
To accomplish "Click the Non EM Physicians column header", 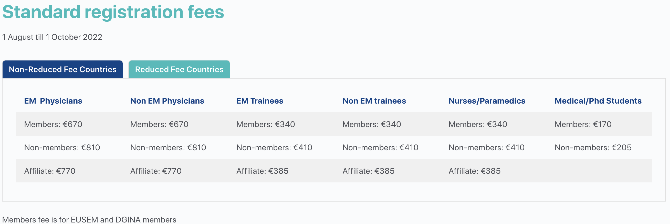I will point(167,101).
